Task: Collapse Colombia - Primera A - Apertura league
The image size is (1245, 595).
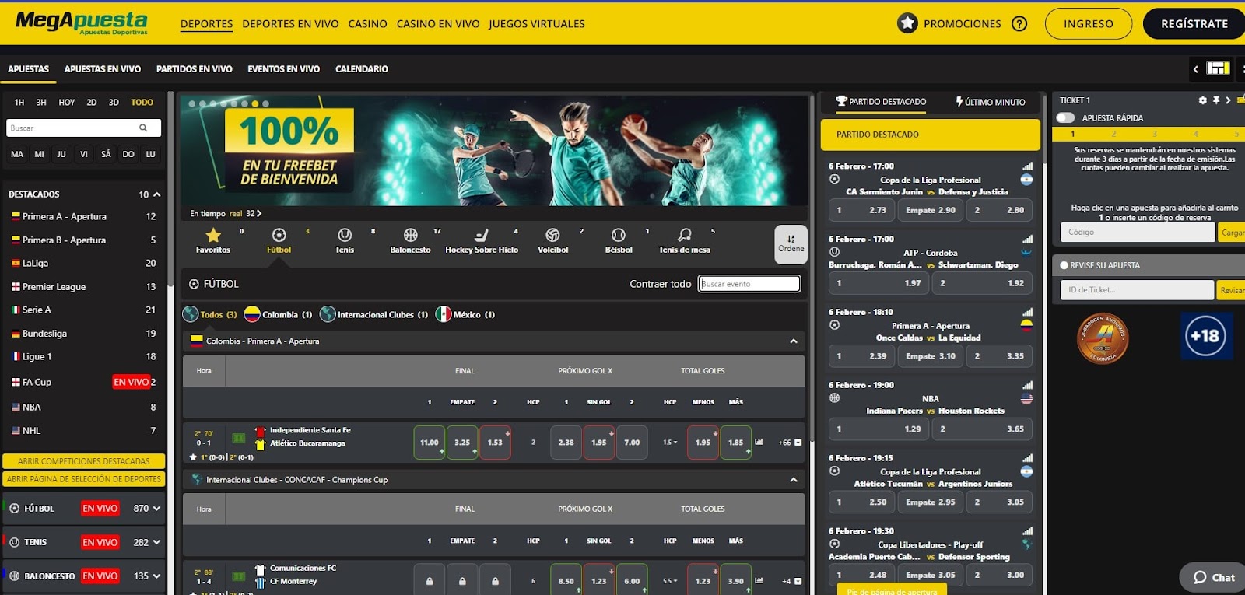Action: 793,341
